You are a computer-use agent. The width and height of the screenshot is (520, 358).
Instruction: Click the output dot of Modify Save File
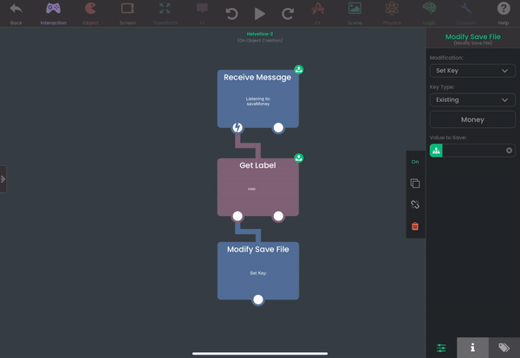(x=258, y=299)
